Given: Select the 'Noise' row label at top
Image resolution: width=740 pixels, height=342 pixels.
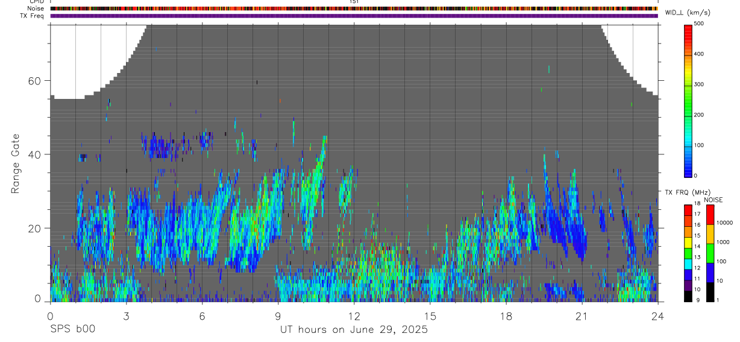Looking at the screenshot, I should [x=36, y=8].
